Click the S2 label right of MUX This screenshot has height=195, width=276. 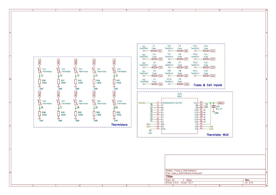pos(211,127)
